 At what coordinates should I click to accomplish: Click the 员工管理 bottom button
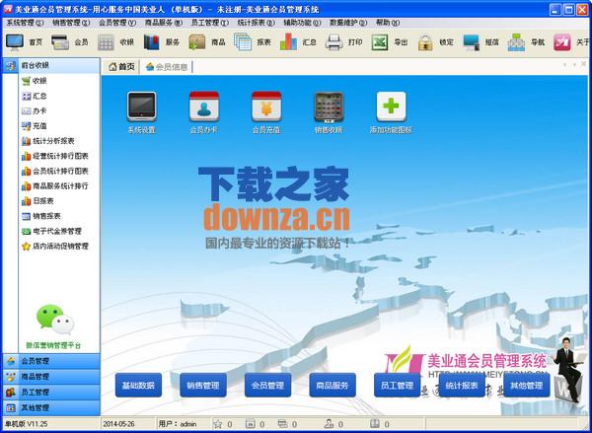398,385
